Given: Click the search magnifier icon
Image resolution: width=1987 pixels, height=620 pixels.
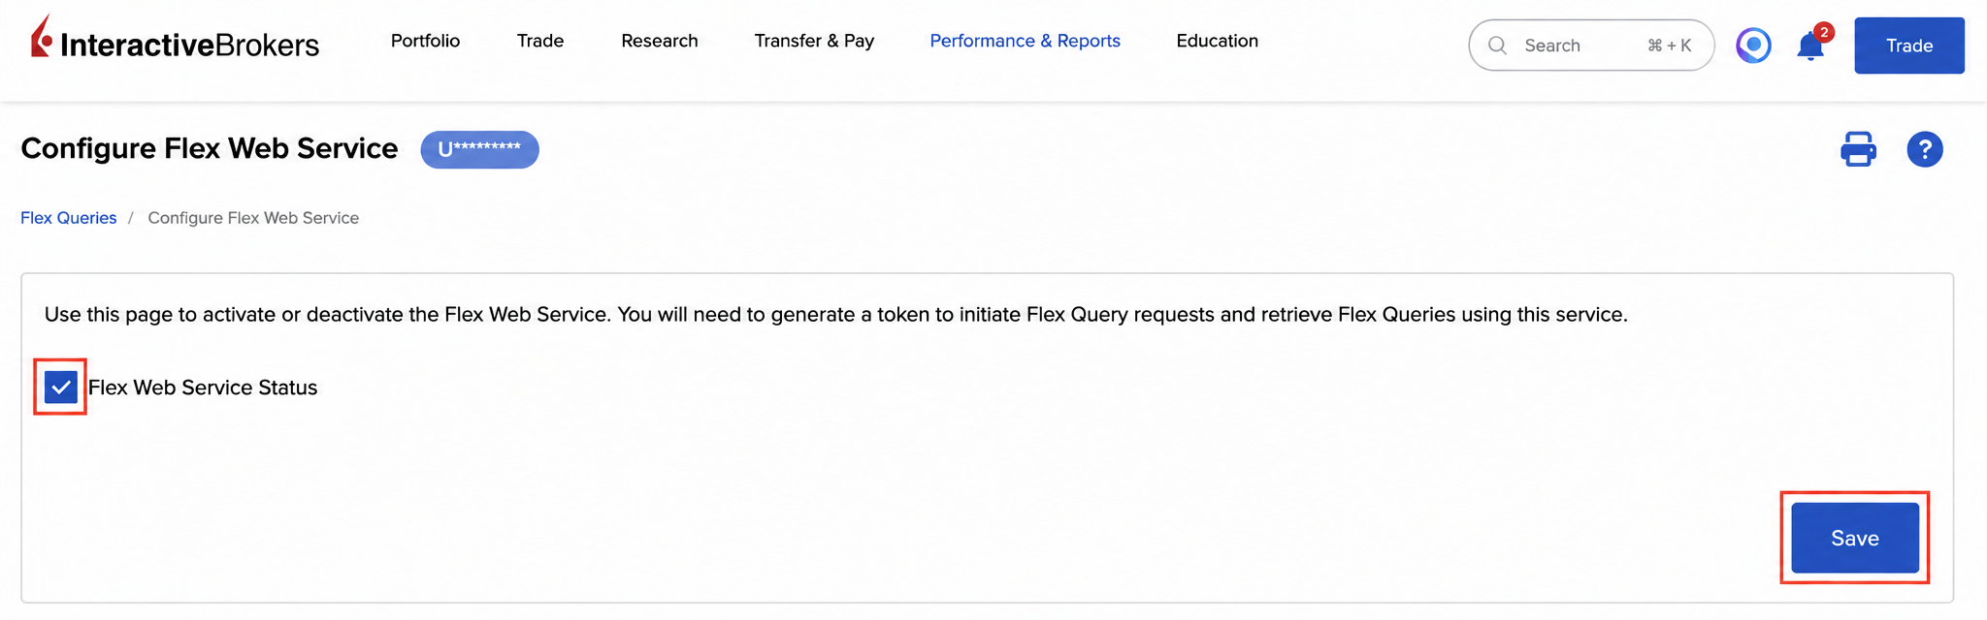Looking at the screenshot, I should 1497,46.
